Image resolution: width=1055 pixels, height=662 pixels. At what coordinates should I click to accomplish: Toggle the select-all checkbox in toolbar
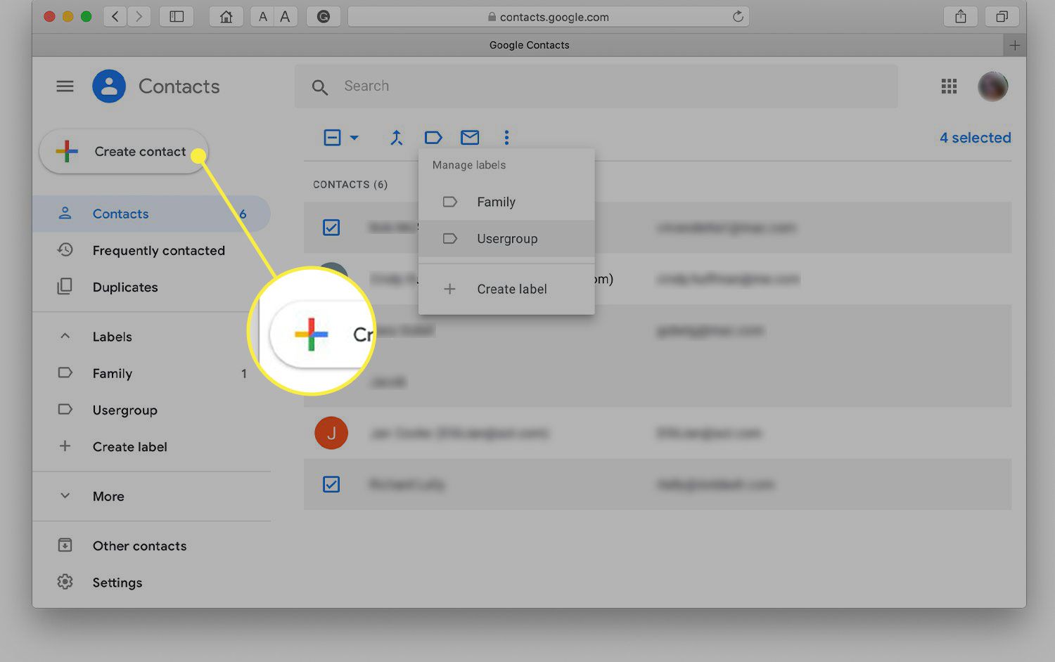click(x=332, y=138)
